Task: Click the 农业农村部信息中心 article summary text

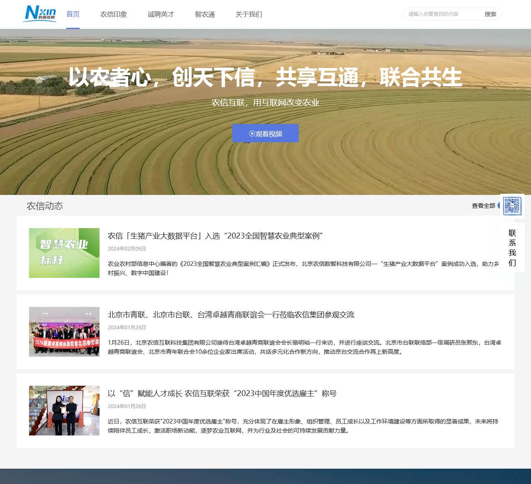Action: (303, 268)
